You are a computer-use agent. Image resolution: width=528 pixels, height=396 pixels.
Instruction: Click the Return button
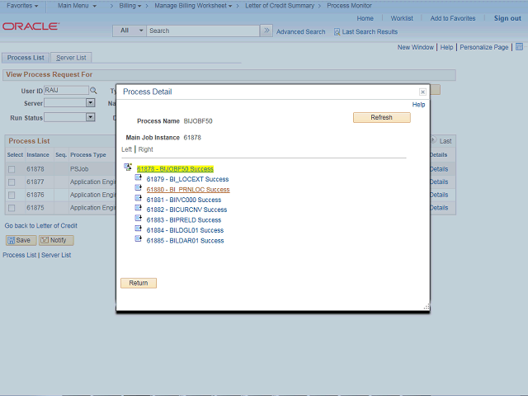[x=138, y=283]
